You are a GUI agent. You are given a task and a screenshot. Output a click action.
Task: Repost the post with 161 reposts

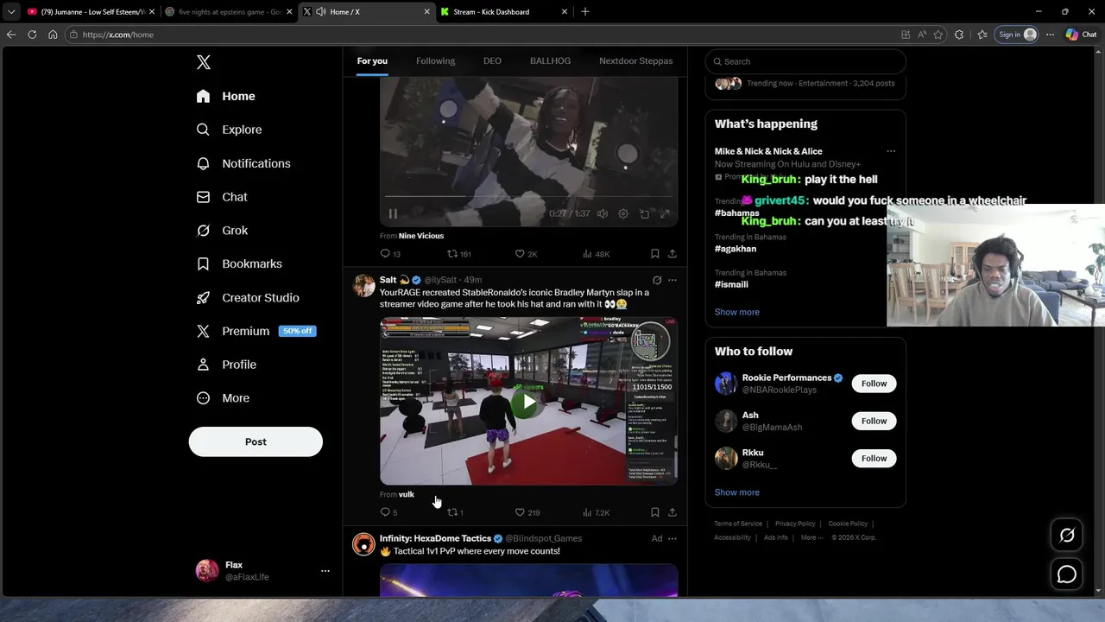[x=458, y=254]
